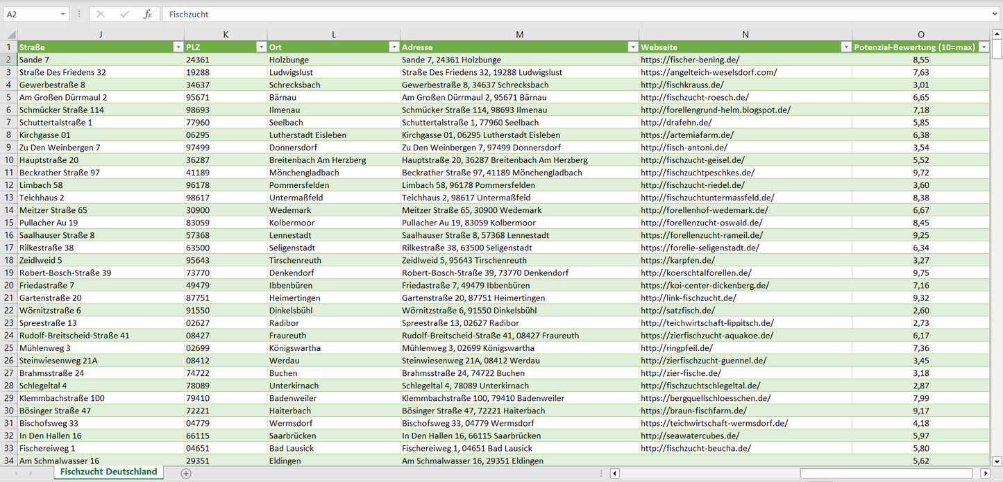Click the Cancel X icon in formula bar
This screenshot has width=1003, height=482.
tap(101, 14)
